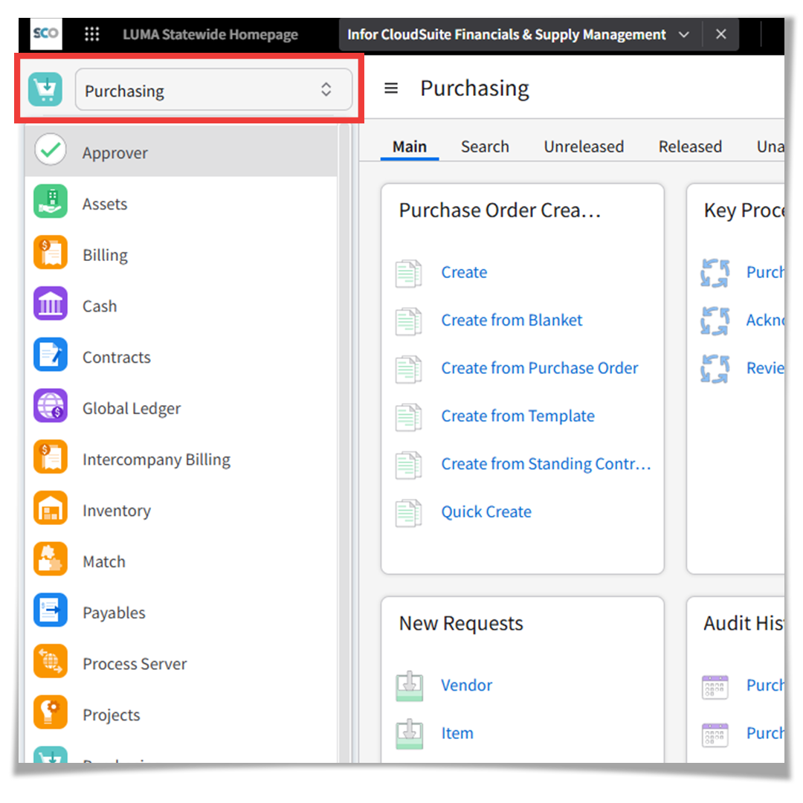Open the Create purchase order link

coord(464,272)
